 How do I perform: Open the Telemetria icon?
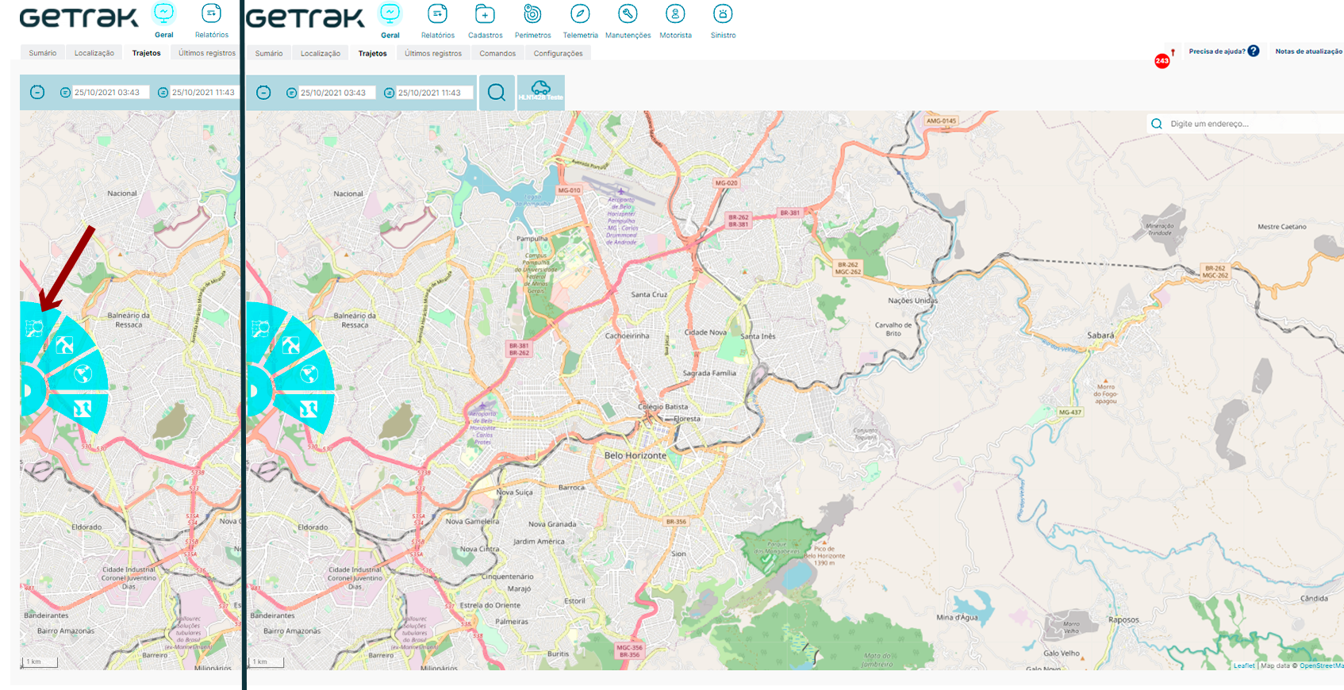pos(580,13)
